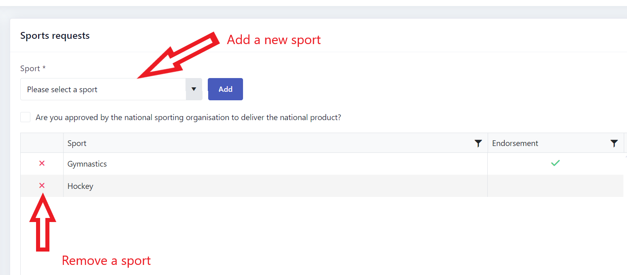The height and width of the screenshot is (275, 627).
Task: Click the Sports requests heading
Action: coord(55,36)
